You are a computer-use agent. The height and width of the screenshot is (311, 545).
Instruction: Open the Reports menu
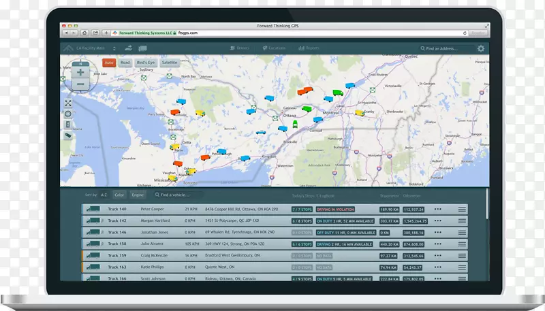(310, 49)
